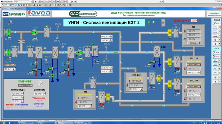Click the green exhaust fan icon showing 11993
The width and height of the screenshot is (222, 124).
35,32
